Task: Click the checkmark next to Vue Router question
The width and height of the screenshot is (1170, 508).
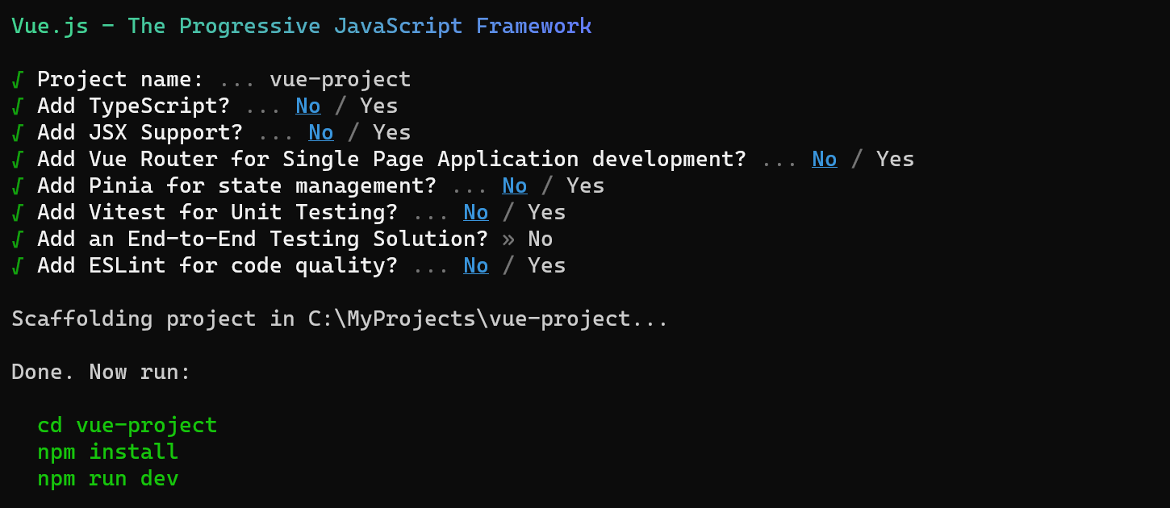Action: point(17,158)
